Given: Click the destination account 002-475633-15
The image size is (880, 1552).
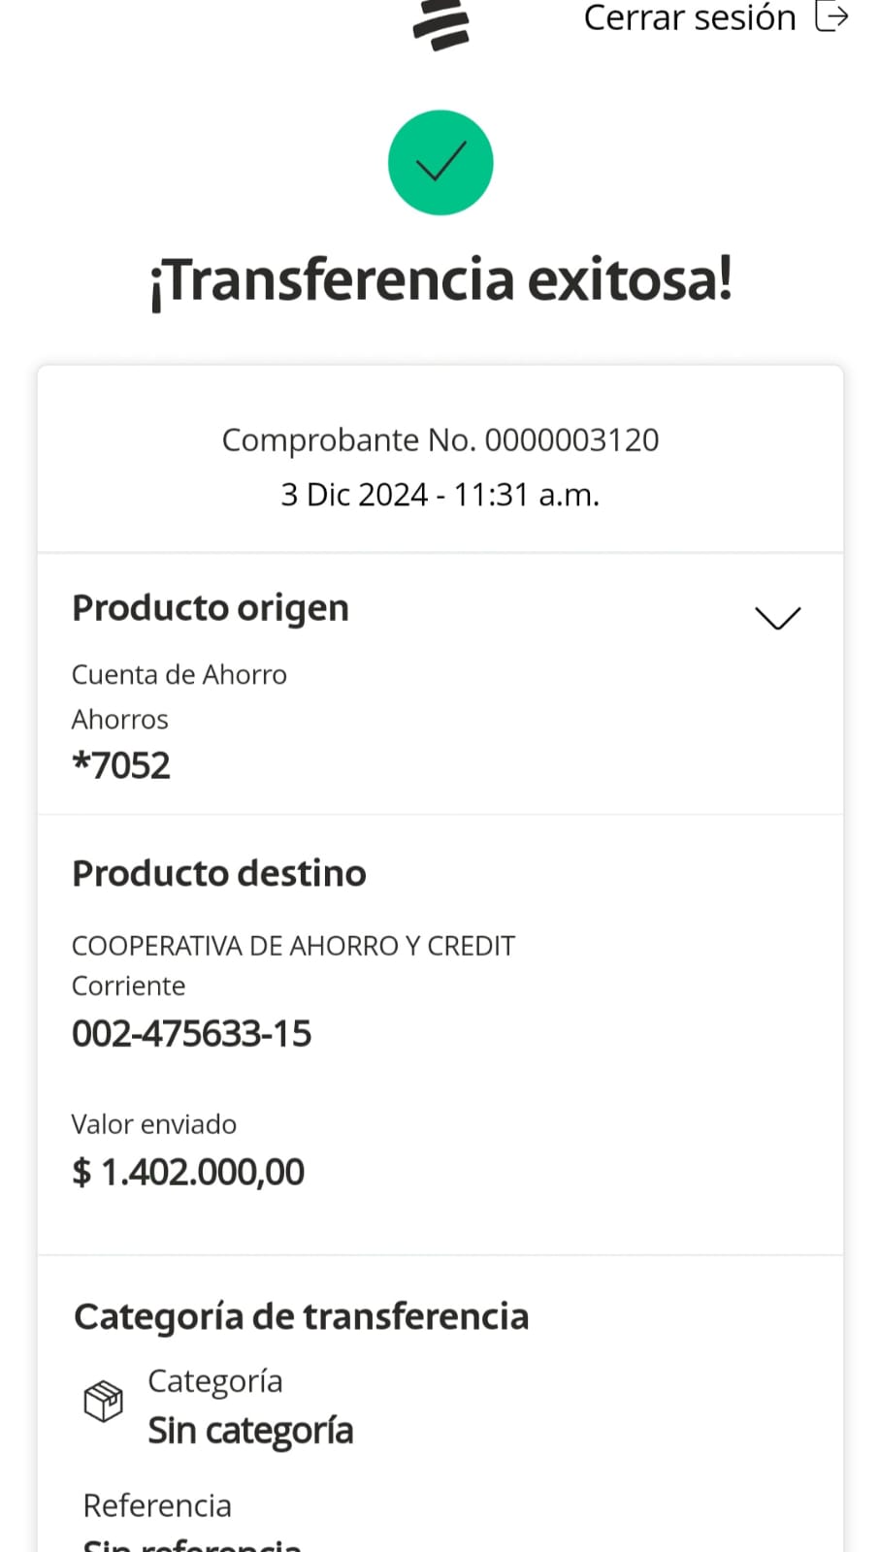Looking at the screenshot, I should click(192, 1034).
